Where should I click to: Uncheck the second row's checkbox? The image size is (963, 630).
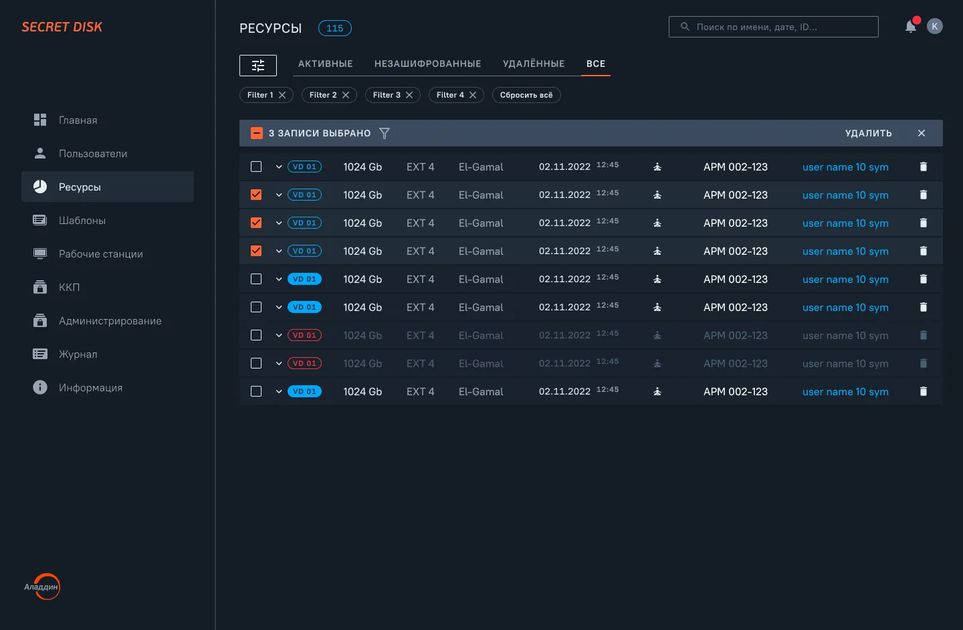point(256,195)
